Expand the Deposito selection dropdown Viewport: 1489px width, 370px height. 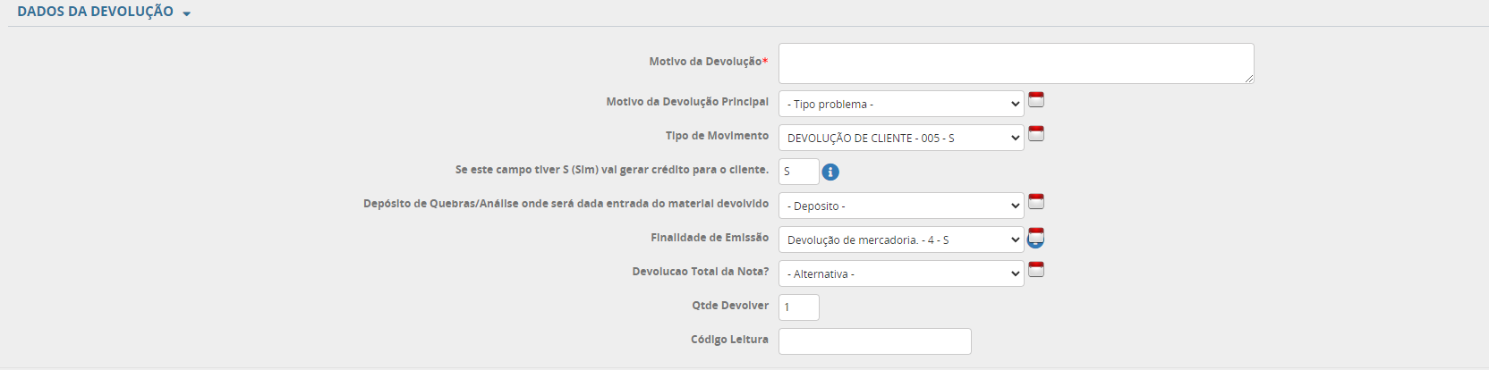[900, 206]
